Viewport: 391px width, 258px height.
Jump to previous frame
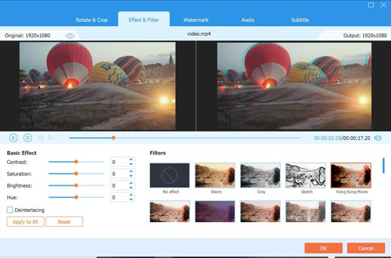(40, 137)
